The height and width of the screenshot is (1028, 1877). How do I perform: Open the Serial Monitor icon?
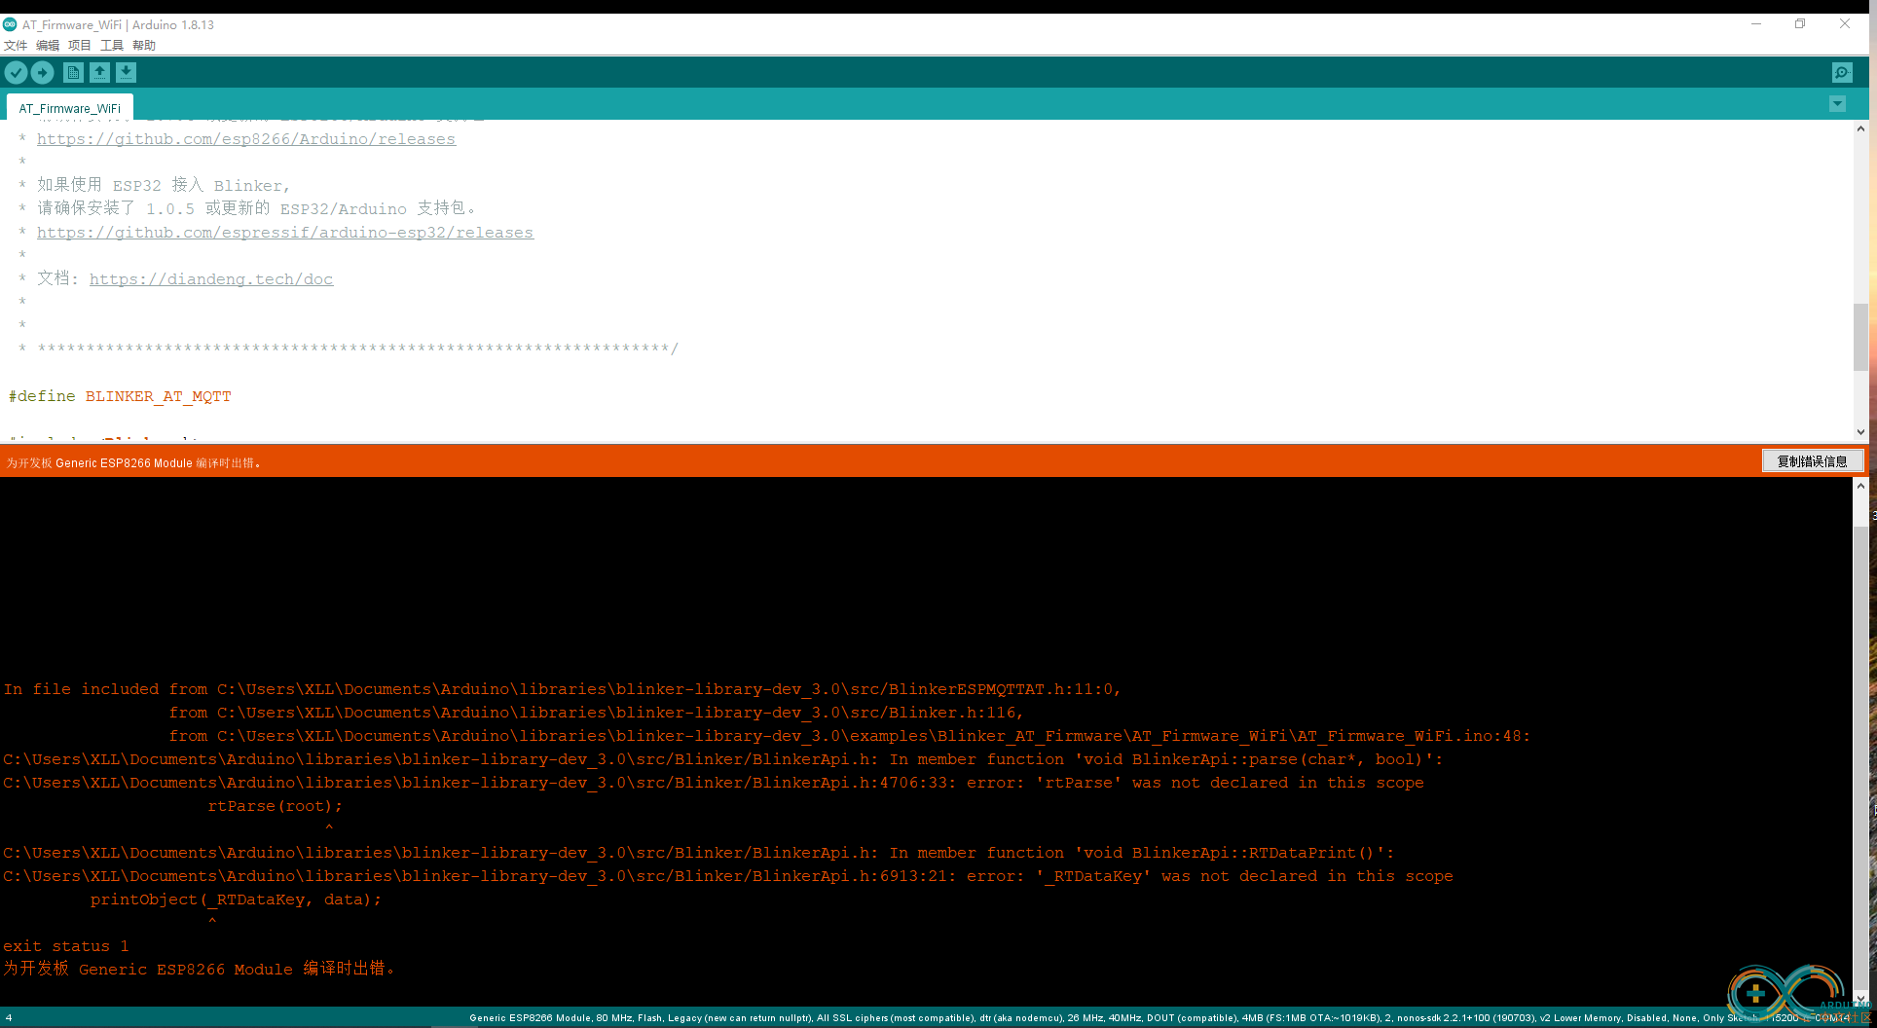(x=1842, y=72)
